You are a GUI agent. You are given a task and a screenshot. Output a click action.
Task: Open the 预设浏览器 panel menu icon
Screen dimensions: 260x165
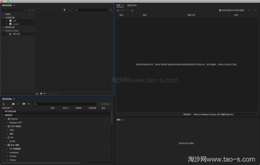(14, 99)
